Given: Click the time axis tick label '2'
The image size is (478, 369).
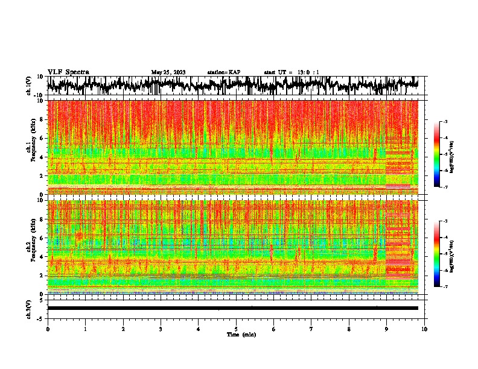Looking at the screenshot, I should pos(123,329).
